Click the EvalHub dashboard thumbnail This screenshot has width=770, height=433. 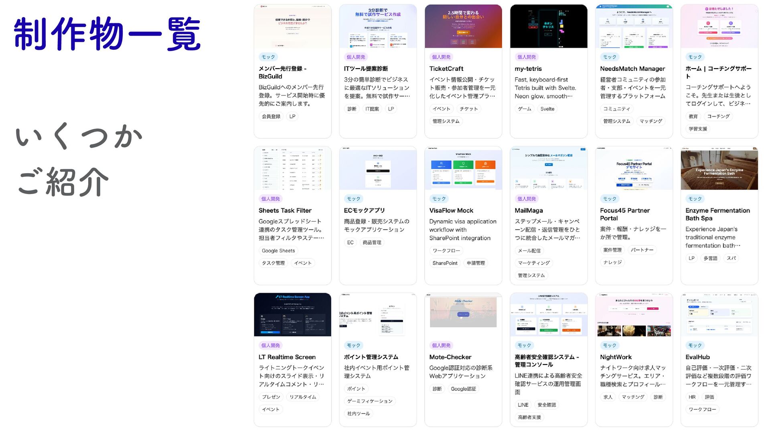(719, 315)
